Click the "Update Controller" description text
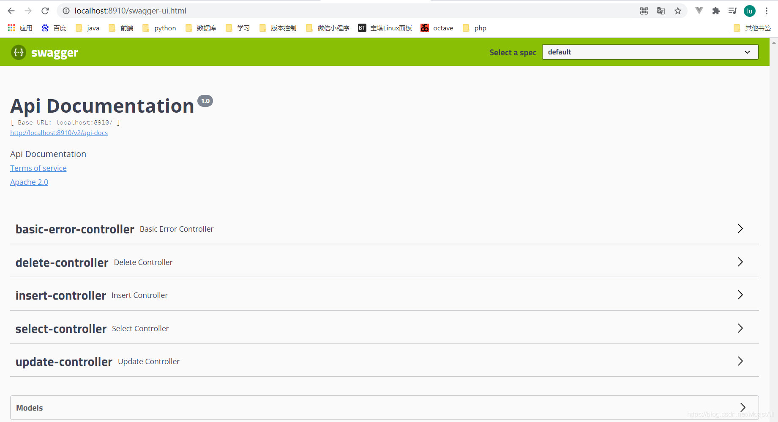The width and height of the screenshot is (778, 422). click(149, 362)
